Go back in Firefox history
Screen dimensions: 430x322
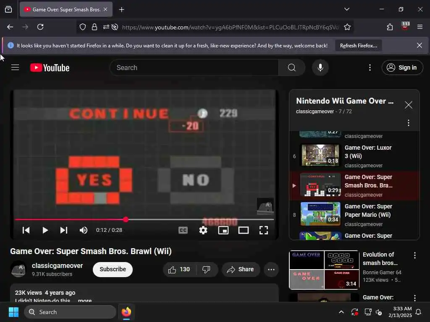(10, 27)
